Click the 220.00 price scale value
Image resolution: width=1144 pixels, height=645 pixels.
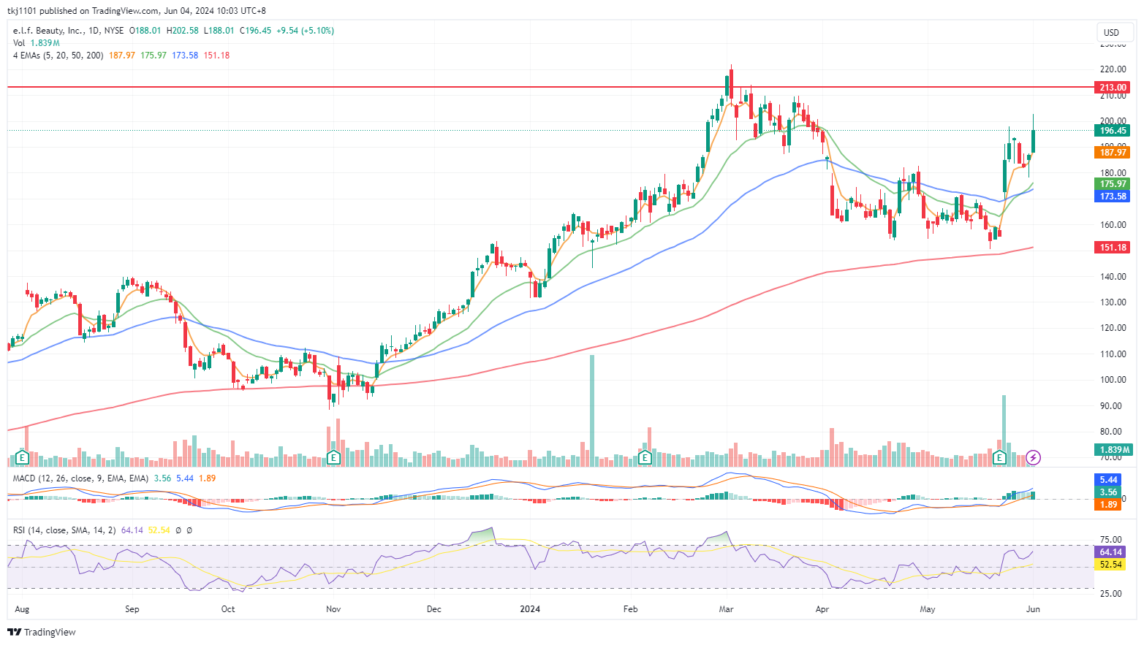pos(1113,69)
